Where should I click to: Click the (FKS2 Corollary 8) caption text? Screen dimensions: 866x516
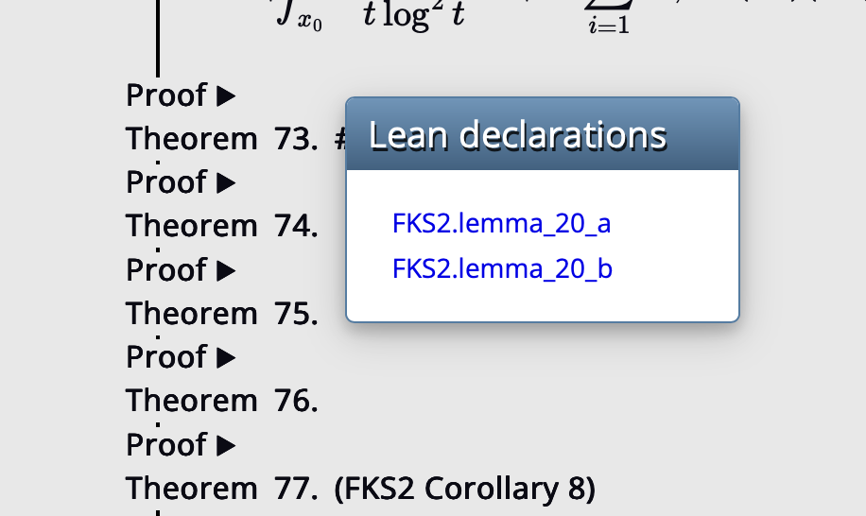point(464,489)
